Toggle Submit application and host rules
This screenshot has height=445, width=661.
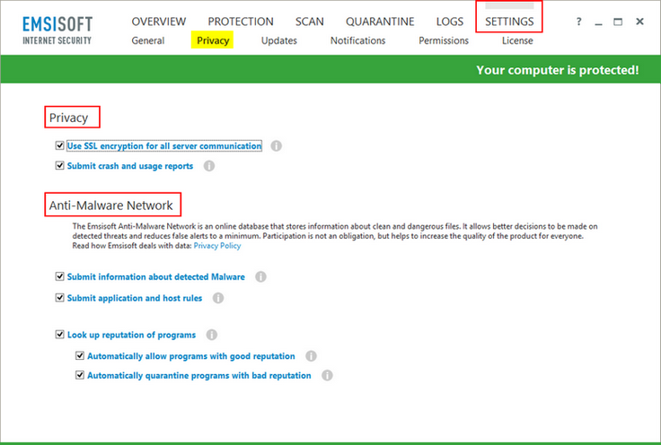tap(60, 298)
